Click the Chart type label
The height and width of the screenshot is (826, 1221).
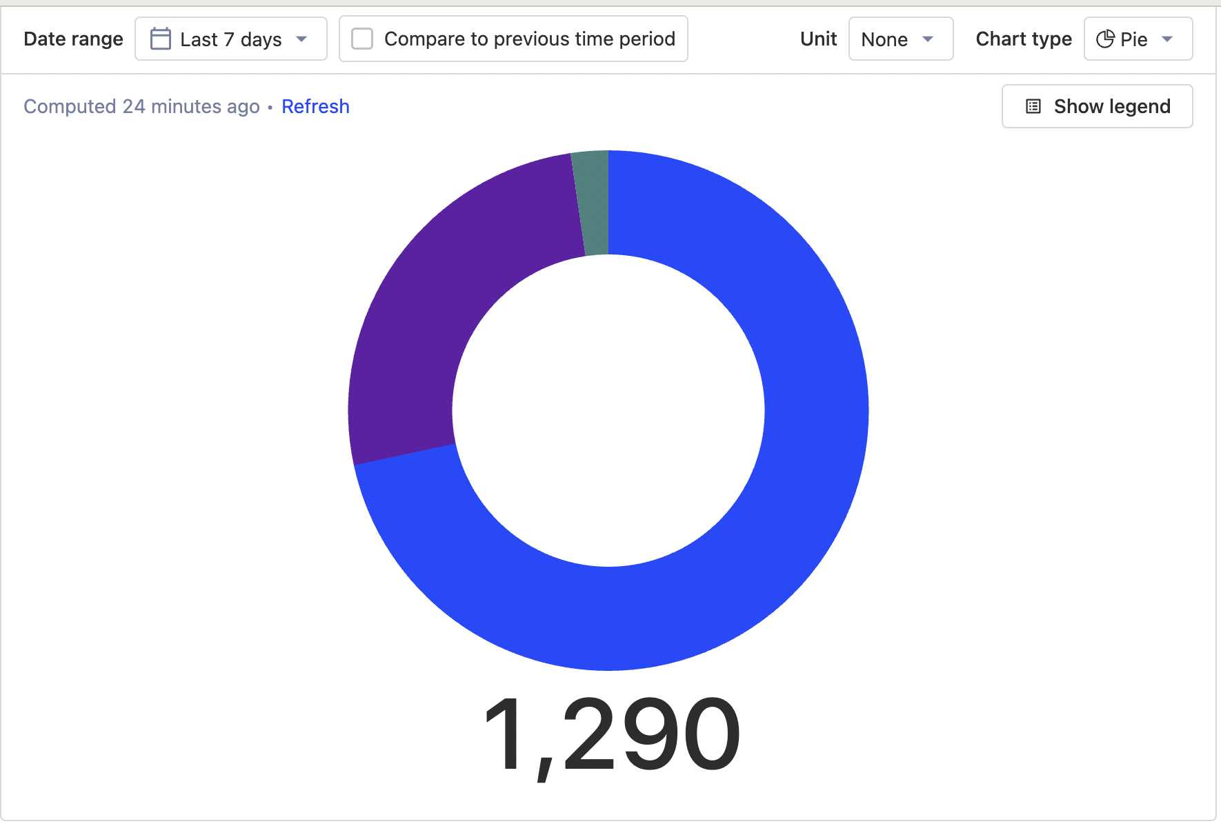(1024, 39)
